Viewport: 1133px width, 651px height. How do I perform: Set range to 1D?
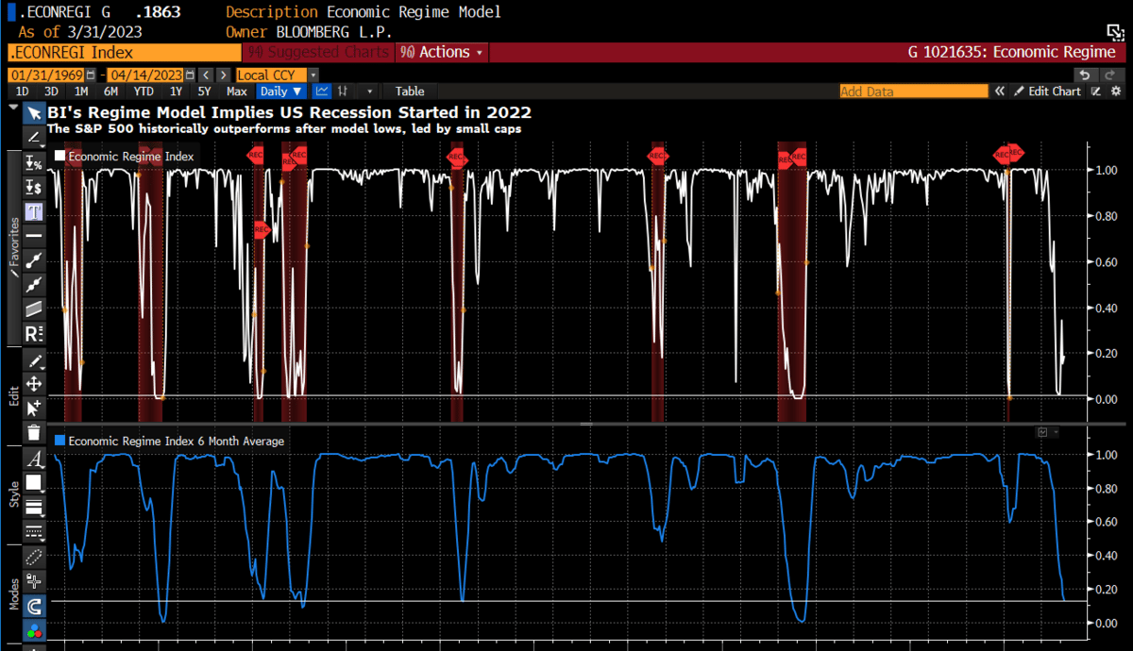pyautogui.click(x=23, y=92)
